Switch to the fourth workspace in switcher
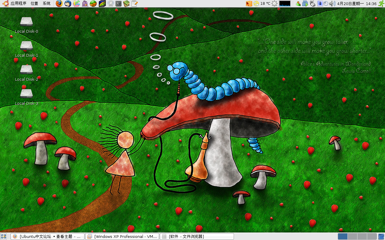385x240 pixels. (x=372, y=236)
